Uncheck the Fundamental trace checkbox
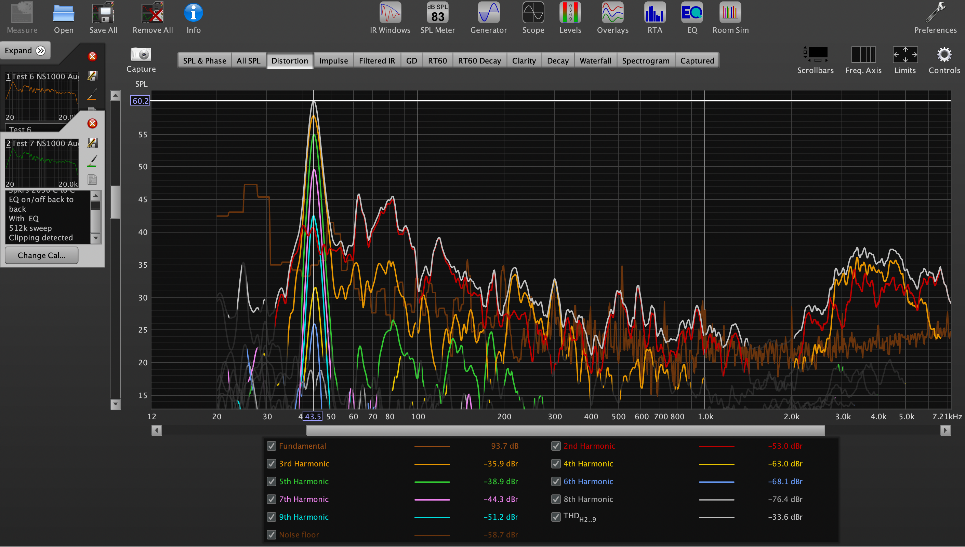965x547 pixels. pyautogui.click(x=271, y=446)
